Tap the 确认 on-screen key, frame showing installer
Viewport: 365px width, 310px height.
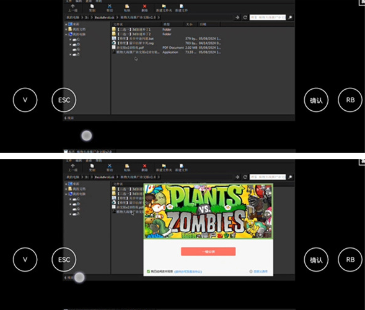click(316, 260)
